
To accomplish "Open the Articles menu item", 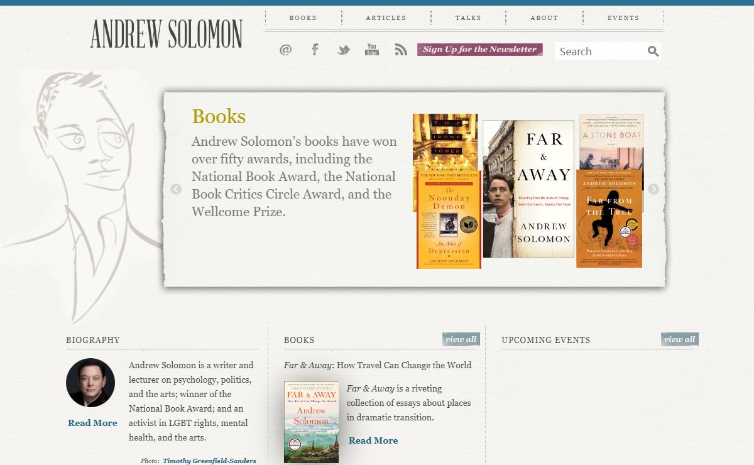I will tap(386, 18).
